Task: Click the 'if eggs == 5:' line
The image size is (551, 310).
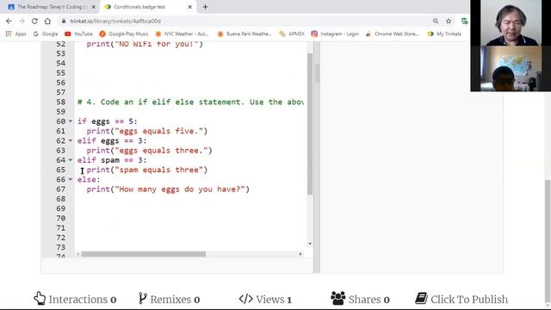Action: point(107,121)
